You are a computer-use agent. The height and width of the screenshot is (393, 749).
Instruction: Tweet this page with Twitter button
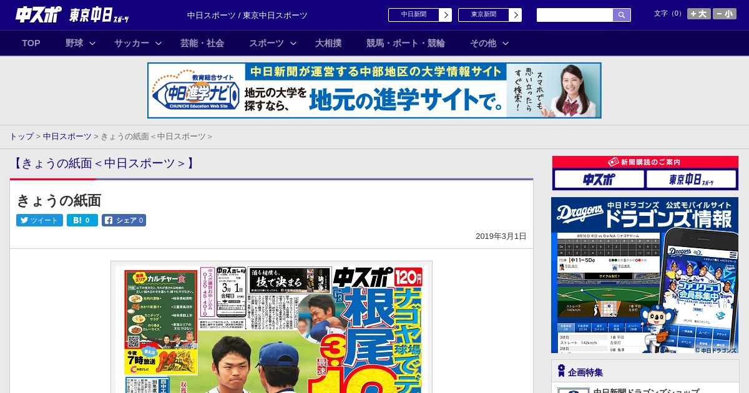[x=39, y=220]
